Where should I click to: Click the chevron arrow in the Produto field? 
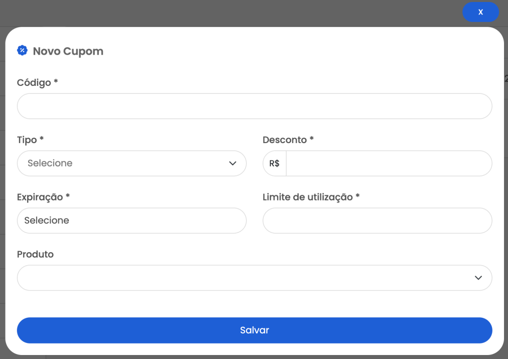478,278
